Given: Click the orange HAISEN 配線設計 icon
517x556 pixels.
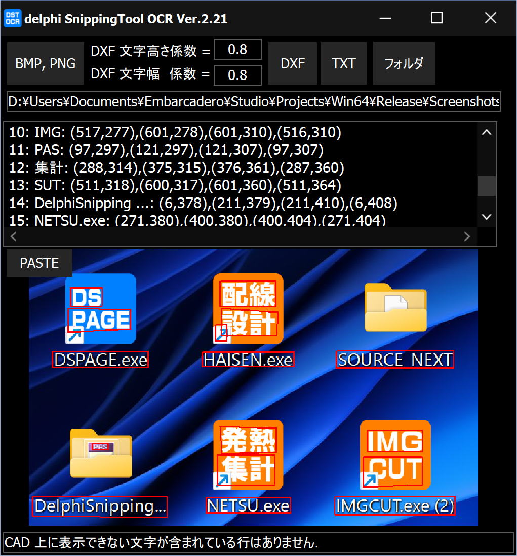Looking at the screenshot, I should 248,309.
